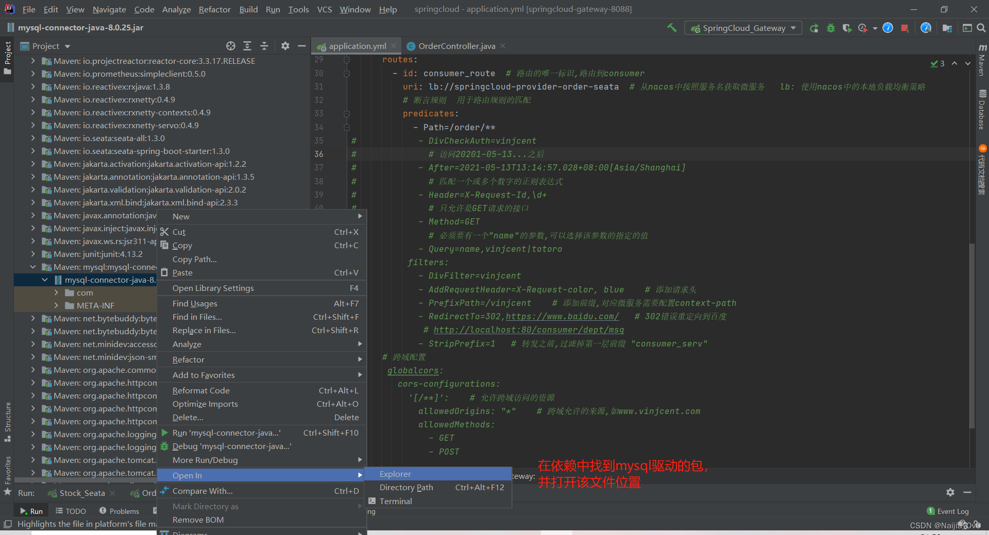Open the Navigate menu
Image resolution: width=989 pixels, height=535 pixels.
[109, 9]
